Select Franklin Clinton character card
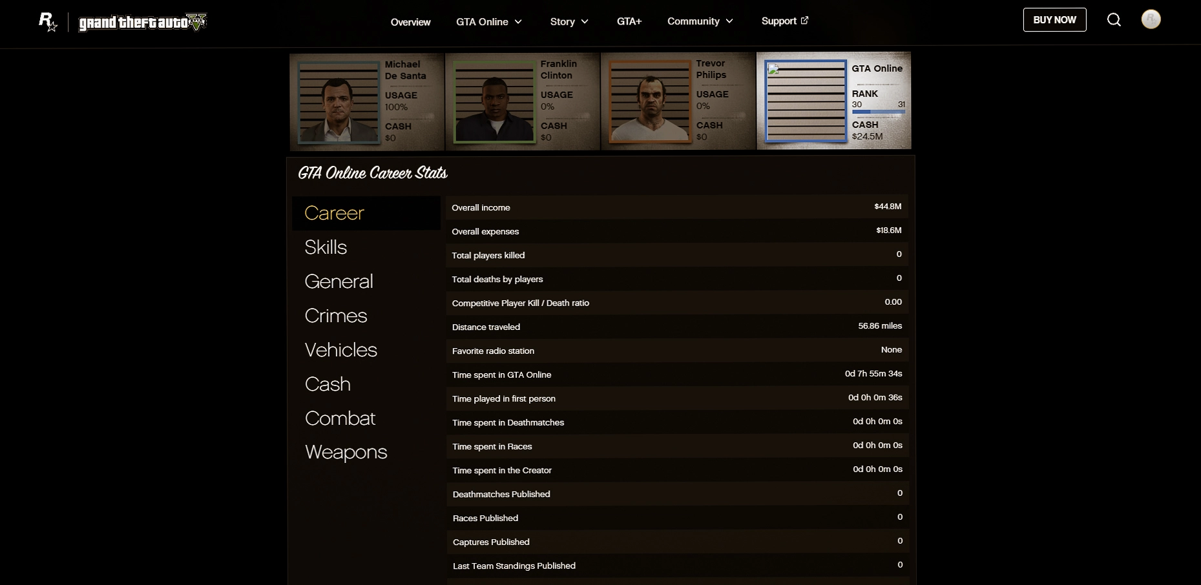 point(522,101)
